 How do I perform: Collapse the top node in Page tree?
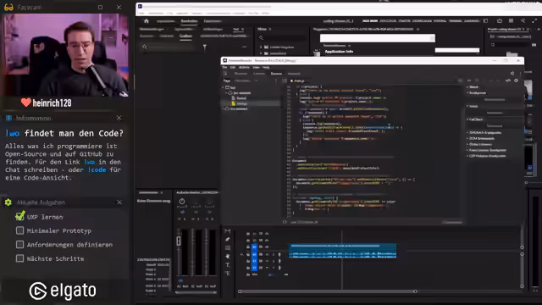223,87
